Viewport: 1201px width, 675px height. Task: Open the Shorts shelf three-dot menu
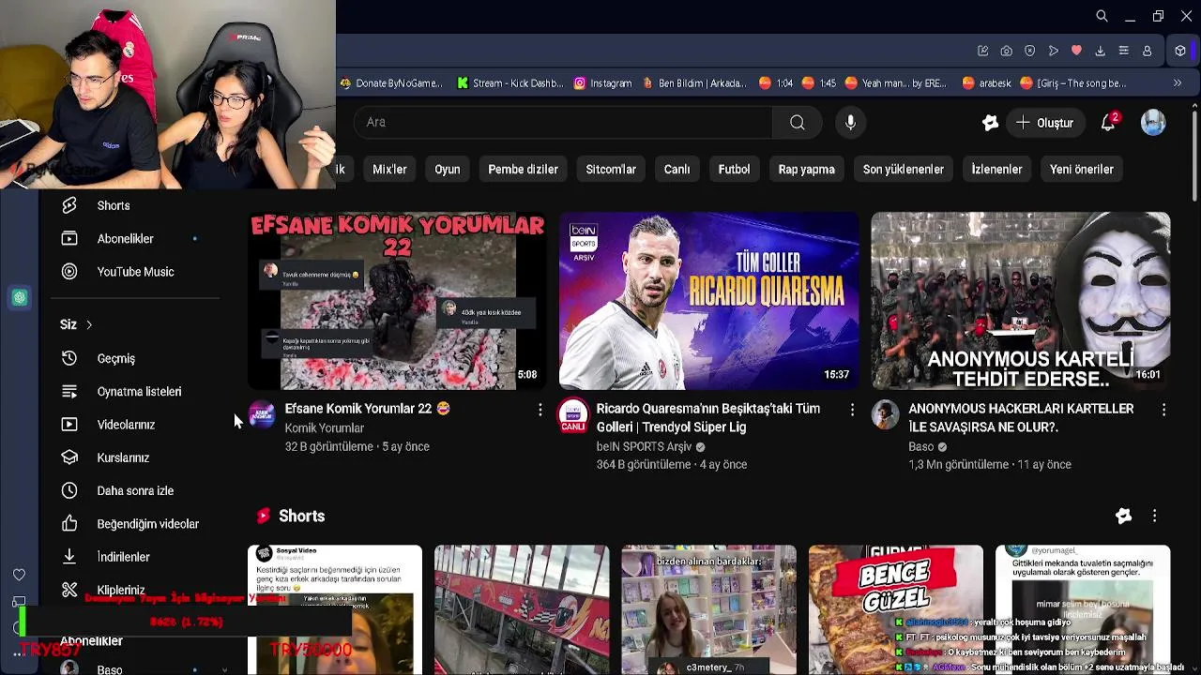tap(1154, 516)
